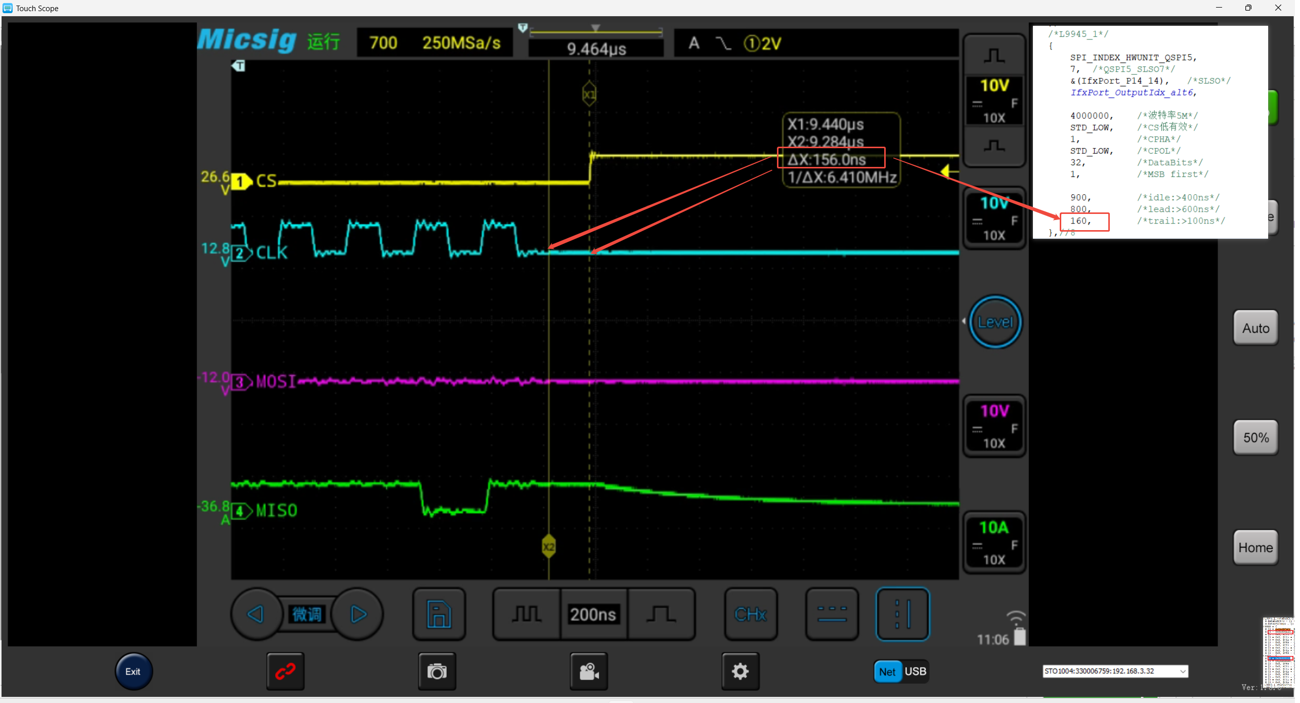Image resolution: width=1300 pixels, height=703 pixels.
Task: Click the Home button
Action: (1256, 548)
